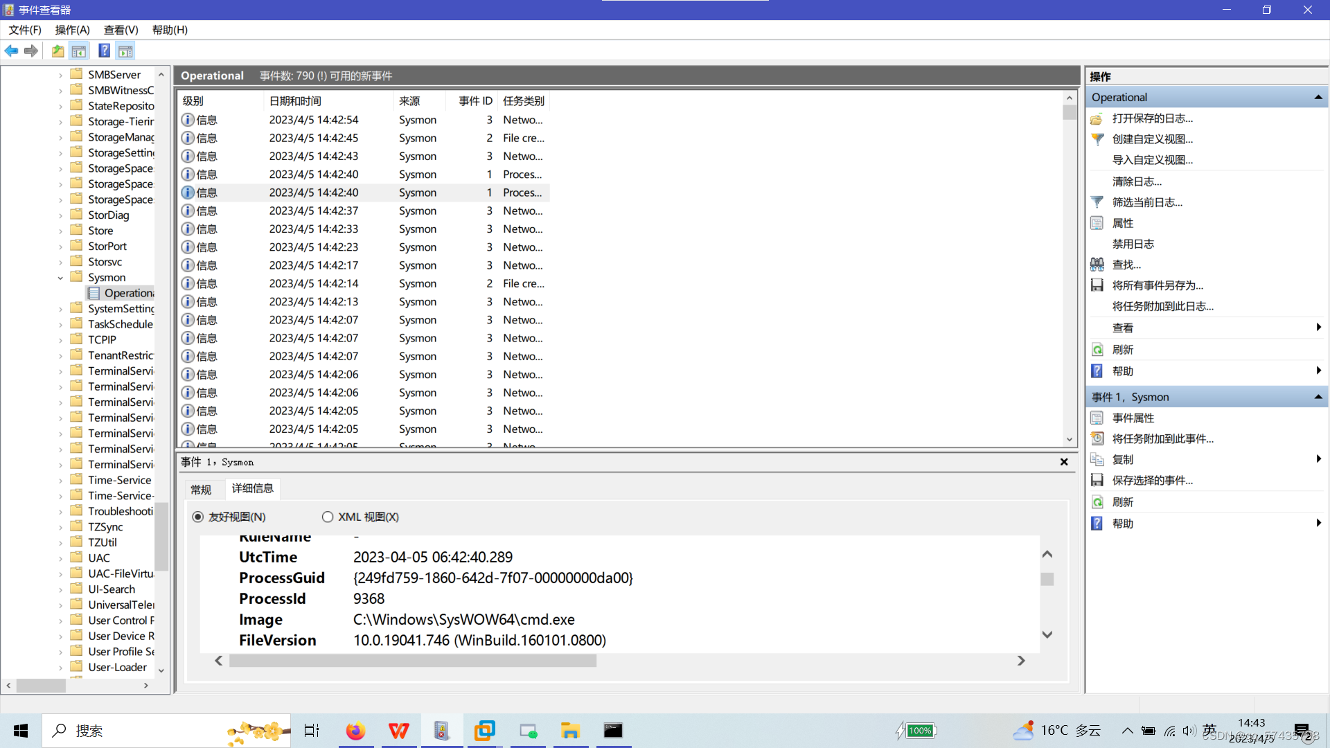This screenshot has height=748, width=1330.
Task: Click 详细信息 tab in event detail
Action: click(x=252, y=488)
